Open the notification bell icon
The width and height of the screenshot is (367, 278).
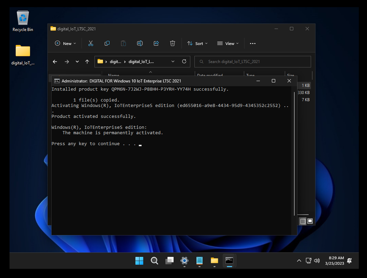pyautogui.click(x=350, y=261)
